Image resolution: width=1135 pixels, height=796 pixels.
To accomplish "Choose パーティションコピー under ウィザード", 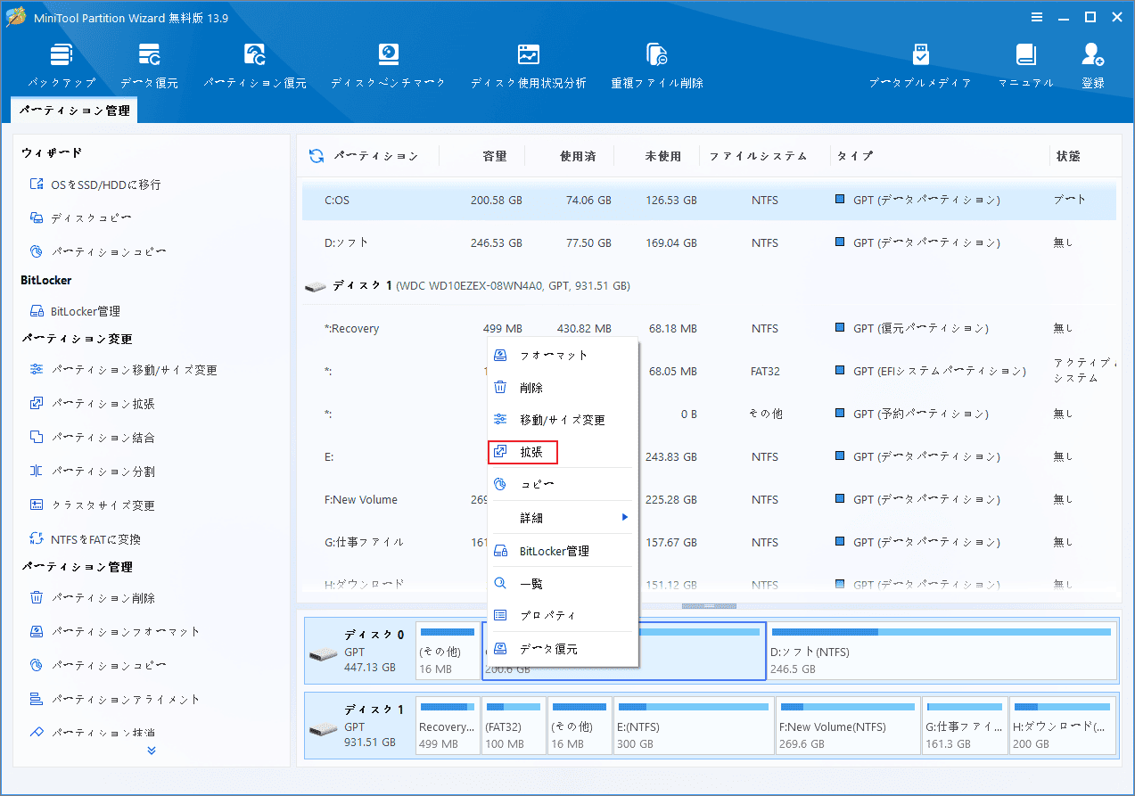I will tap(98, 252).
